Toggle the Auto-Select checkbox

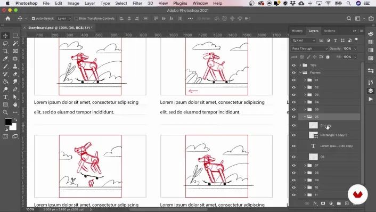tap(34, 19)
